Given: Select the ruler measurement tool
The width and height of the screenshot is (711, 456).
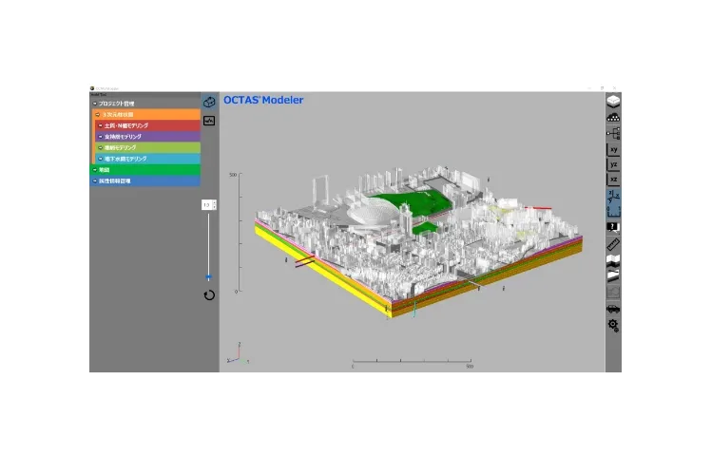Looking at the screenshot, I should pyautogui.click(x=613, y=245).
